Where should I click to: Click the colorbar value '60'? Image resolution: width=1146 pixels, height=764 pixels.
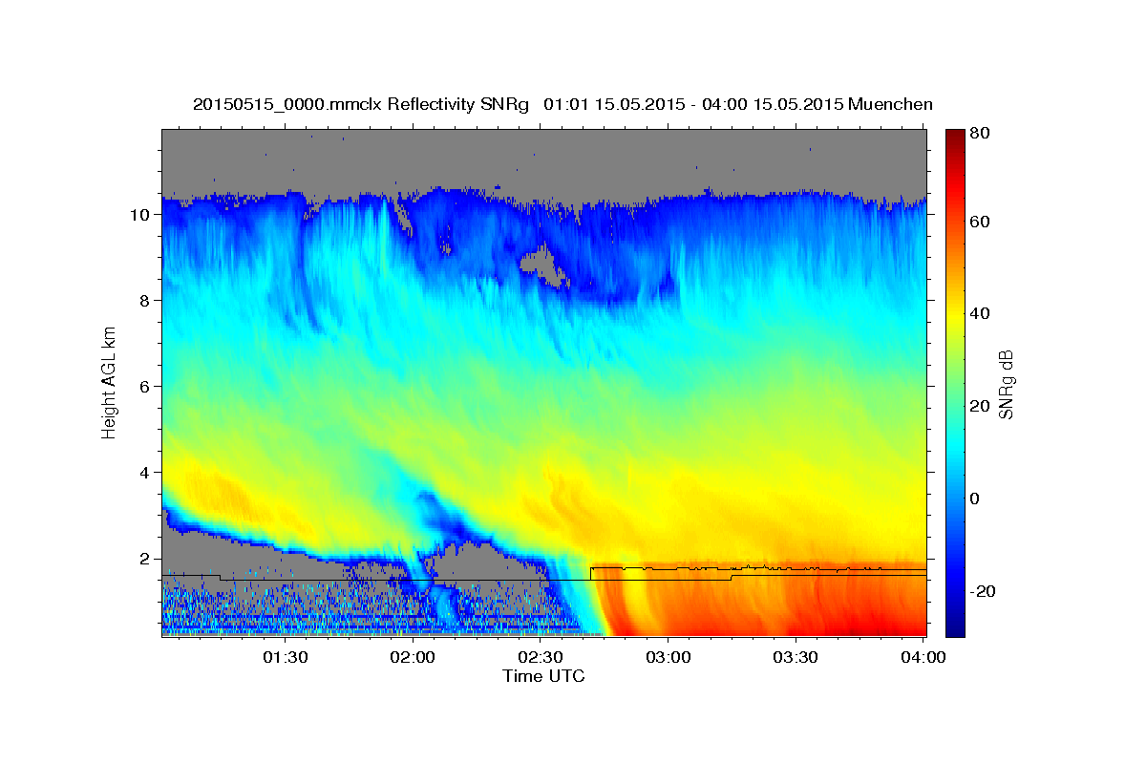coord(981,223)
